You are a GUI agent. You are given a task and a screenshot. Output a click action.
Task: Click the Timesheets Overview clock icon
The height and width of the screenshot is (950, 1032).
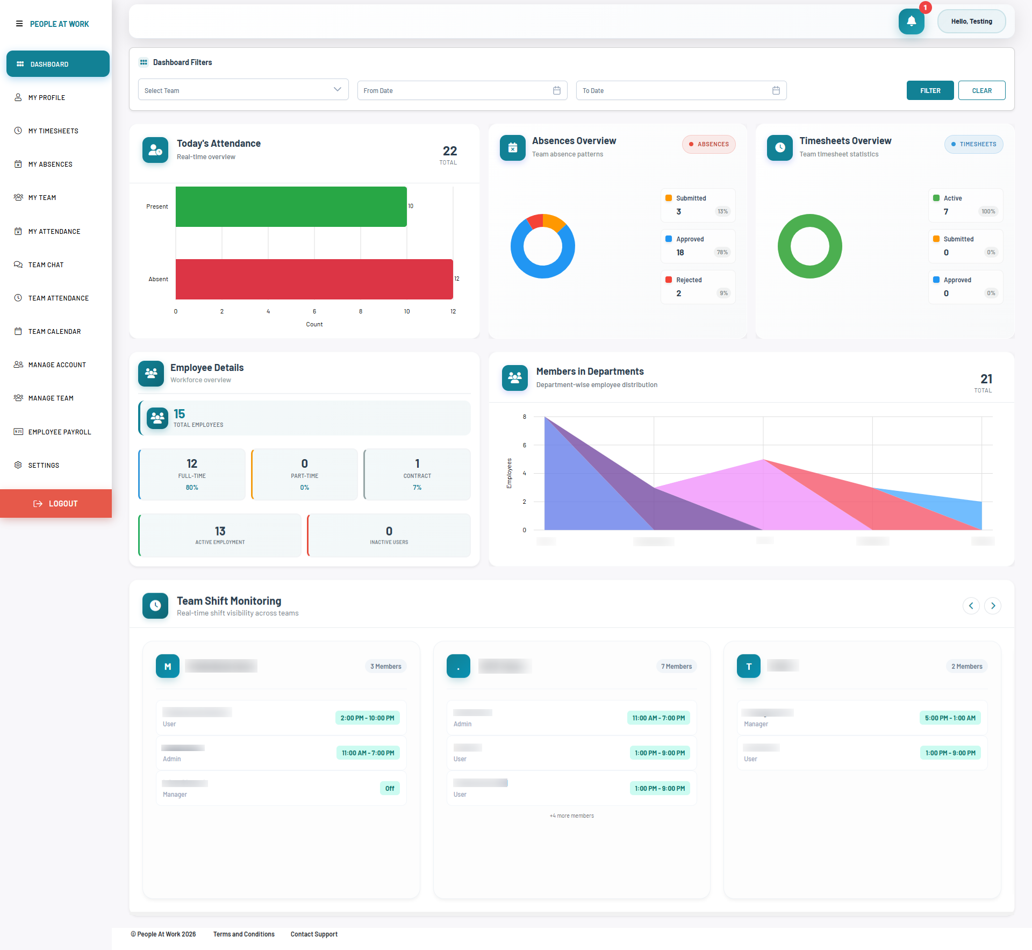pyautogui.click(x=779, y=147)
